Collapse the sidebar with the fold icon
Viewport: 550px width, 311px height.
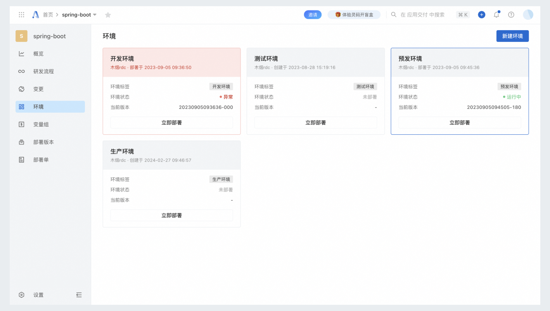[79, 295]
